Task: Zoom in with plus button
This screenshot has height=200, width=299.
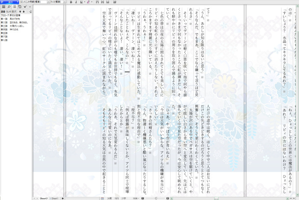Action: [x=167, y=198]
